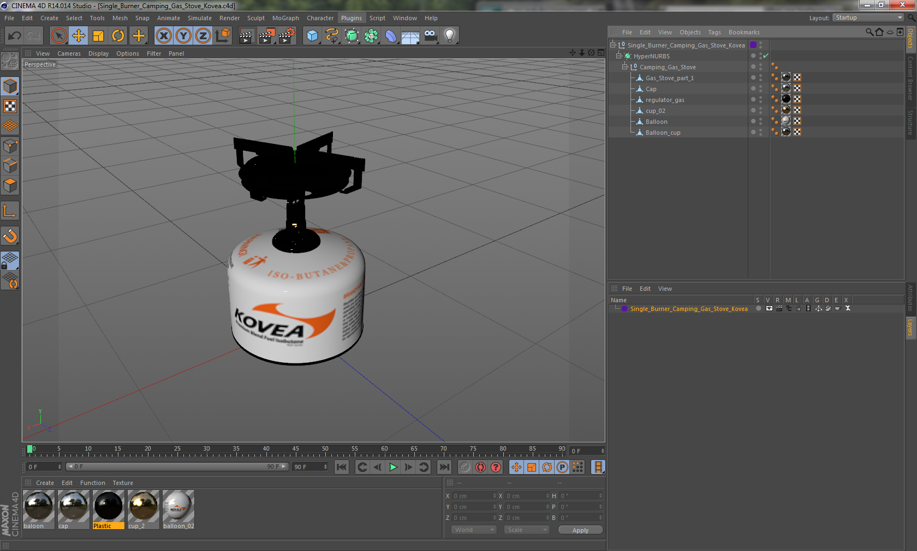Screen dimensions: 917x551
Task: Add a Cube primitive object
Action: pos(312,36)
